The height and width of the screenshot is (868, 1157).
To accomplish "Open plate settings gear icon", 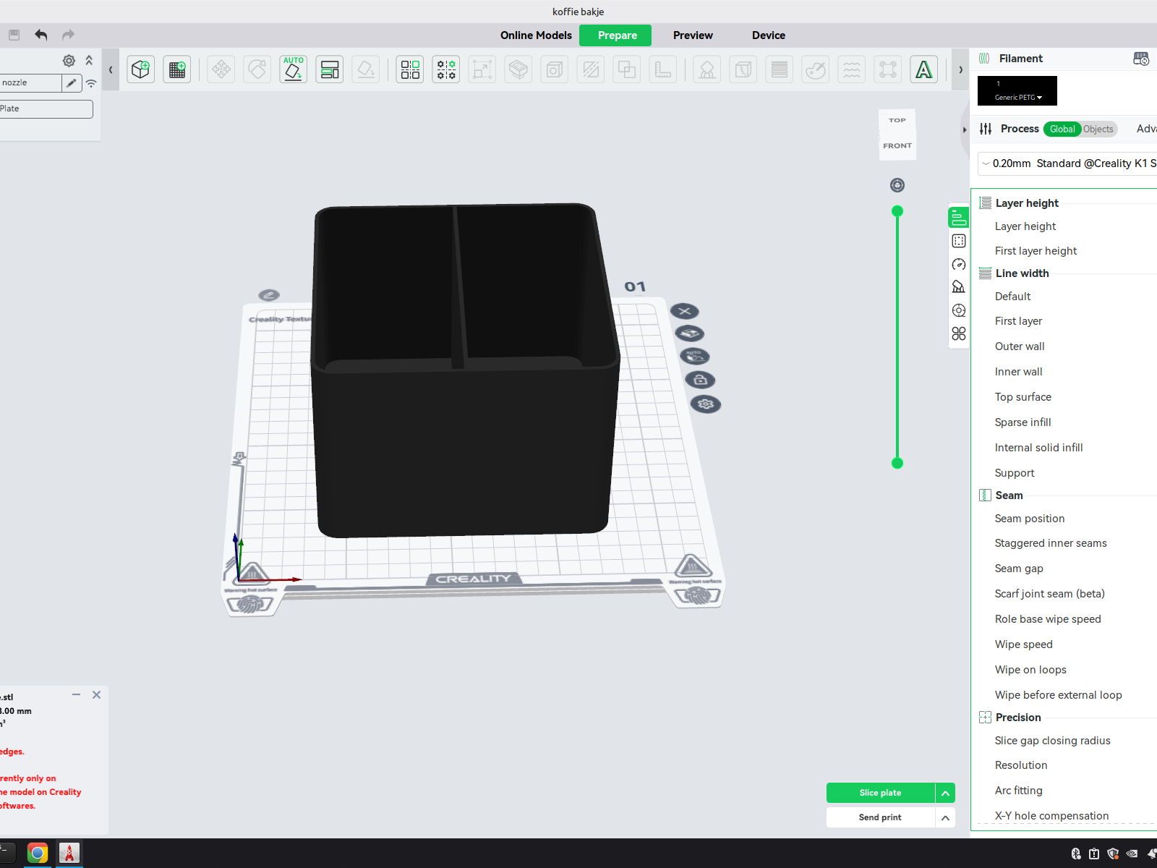I will pos(706,404).
